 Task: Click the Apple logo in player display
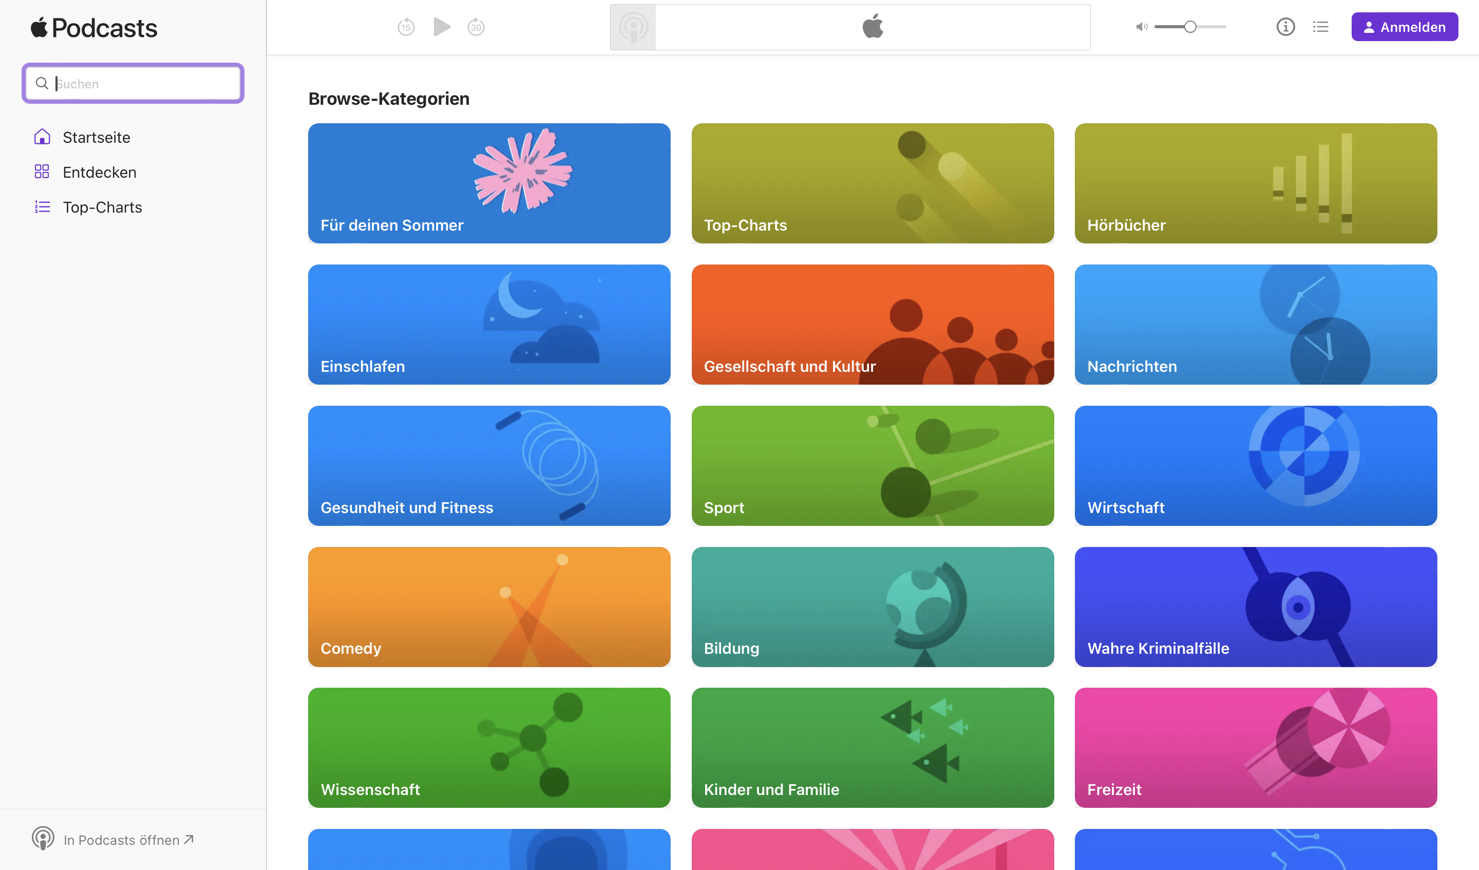873,26
